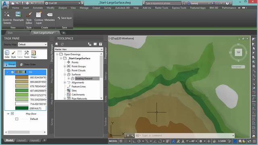Click the MODEL status bar button
Viewport: 258px width, 145px height.
113,141
